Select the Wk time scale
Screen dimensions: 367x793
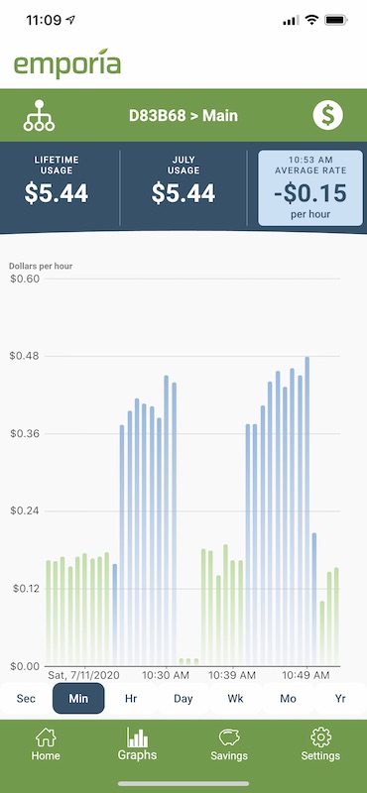[235, 699]
